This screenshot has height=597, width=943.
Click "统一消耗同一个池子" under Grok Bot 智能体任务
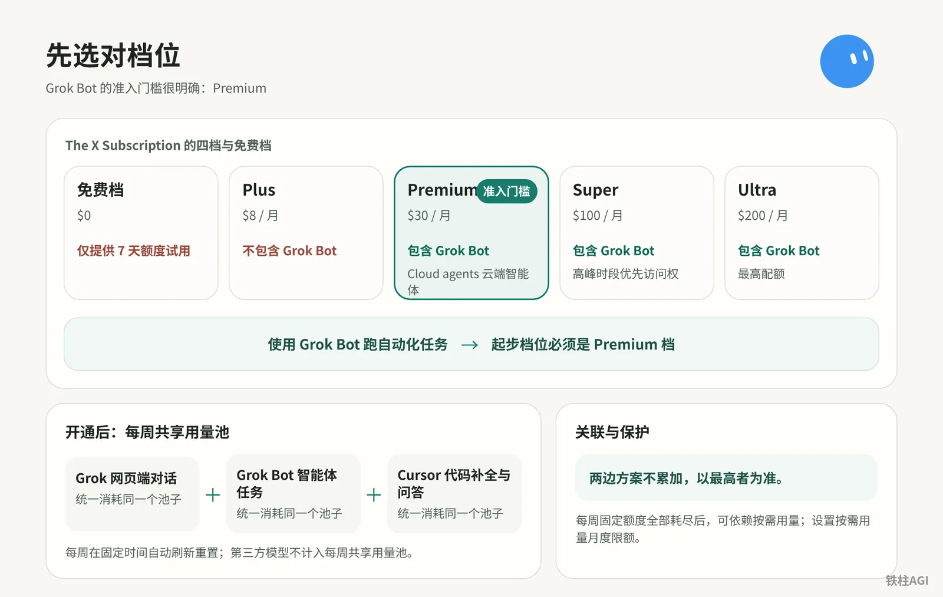(x=289, y=514)
